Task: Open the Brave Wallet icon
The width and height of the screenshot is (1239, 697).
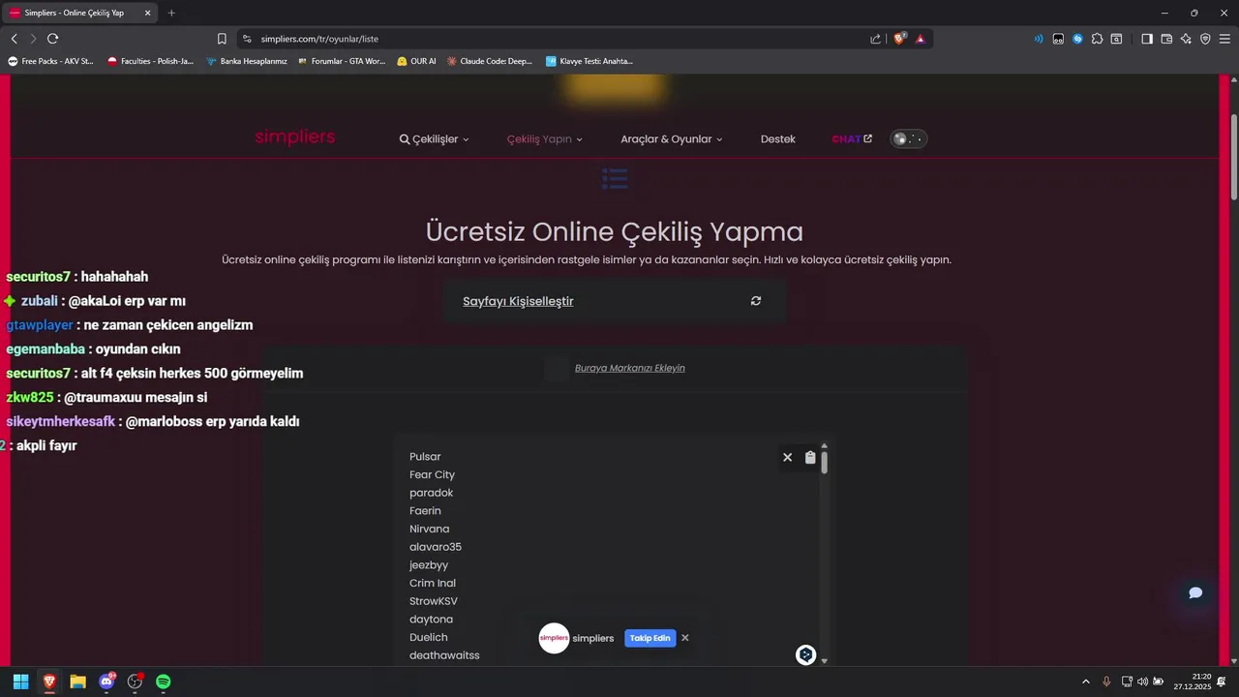Action: coord(1166,39)
